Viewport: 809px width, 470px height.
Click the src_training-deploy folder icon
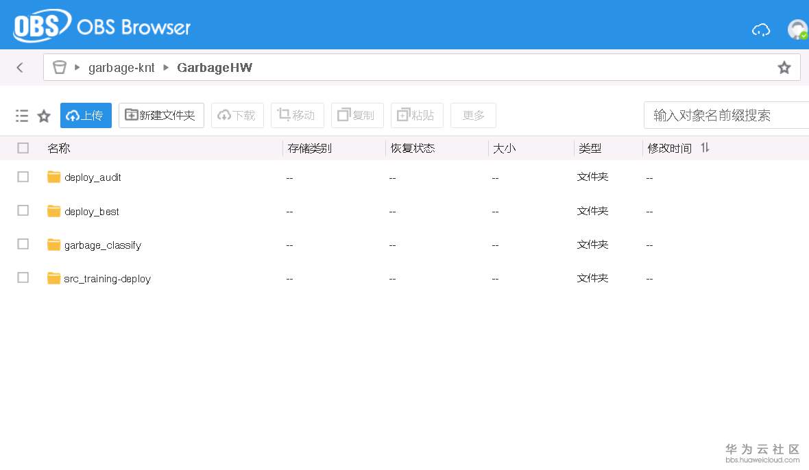point(53,278)
